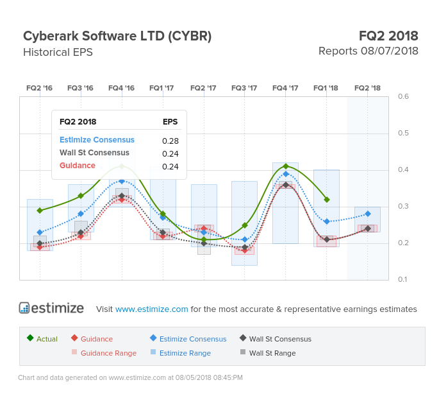Image resolution: width=439 pixels, height=398 pixels.
Task: Click the FQ2 2018 tooltip header
Action: coord(78,122)
